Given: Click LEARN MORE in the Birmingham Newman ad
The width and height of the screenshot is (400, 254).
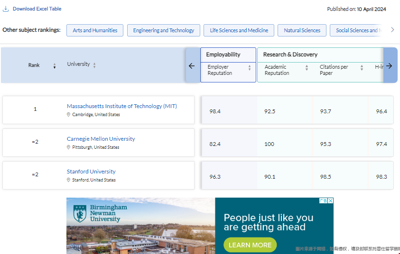Looking at the screenshot, I should point(250,245).
